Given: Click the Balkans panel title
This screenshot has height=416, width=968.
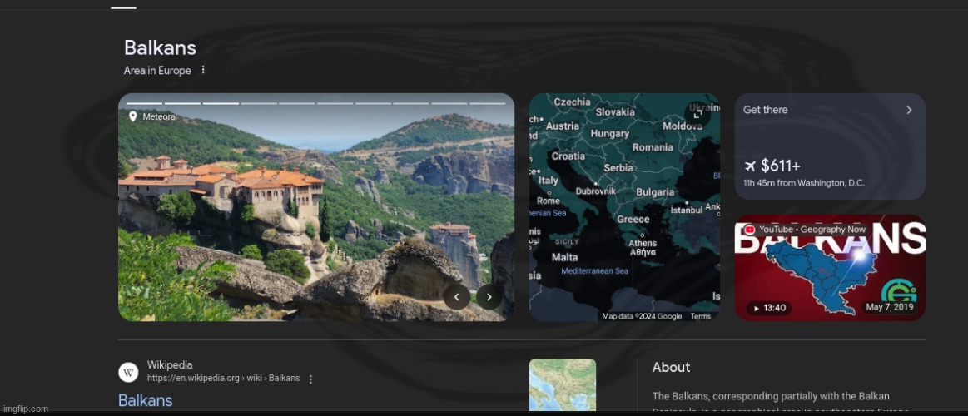Looking at the screenshot, I should point(160,47).
